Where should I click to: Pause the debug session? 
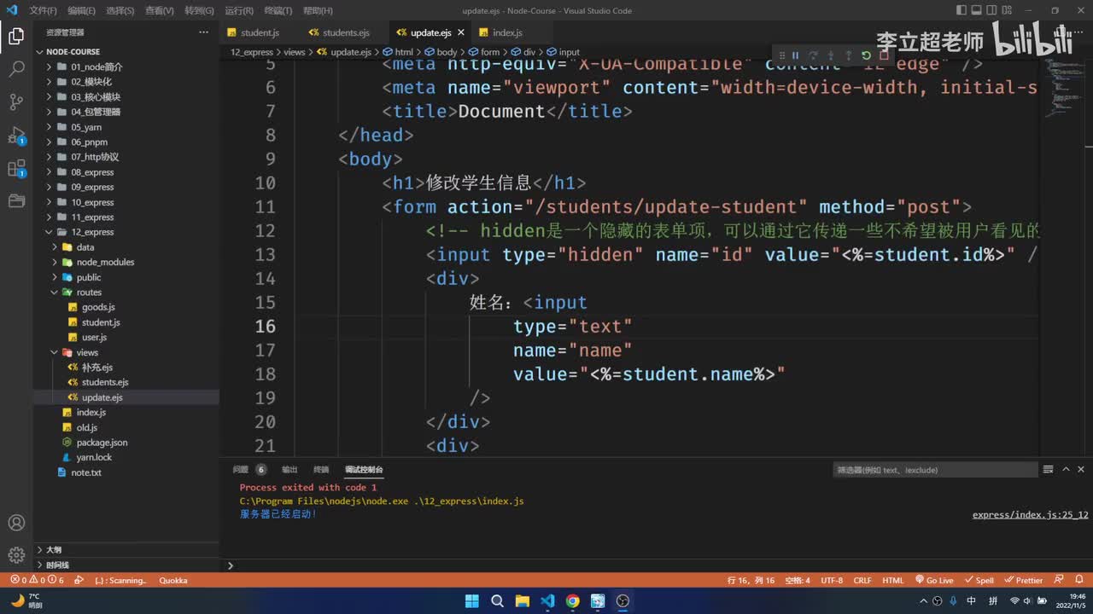tap(795, 56)
